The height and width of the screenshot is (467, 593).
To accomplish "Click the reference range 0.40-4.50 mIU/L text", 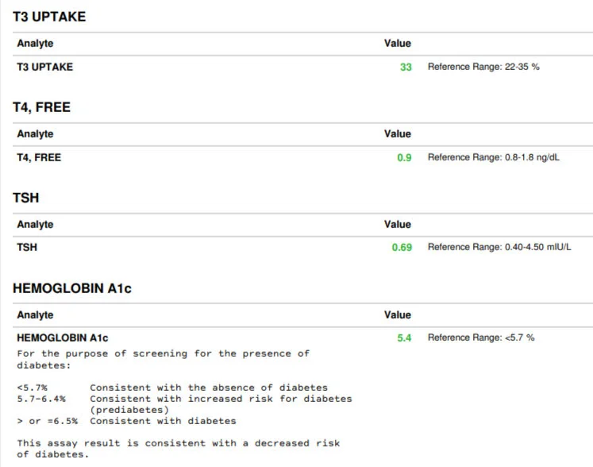I will 499,248.
